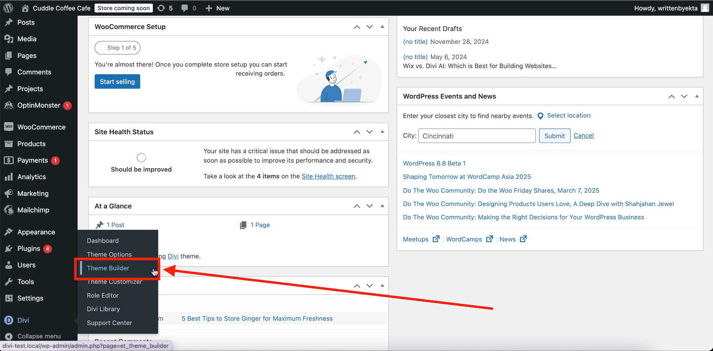The height and width of the screenshot is (351, 713).
Task: Toggle WordPress Events and News panel
Action: (x=697, y=96)
